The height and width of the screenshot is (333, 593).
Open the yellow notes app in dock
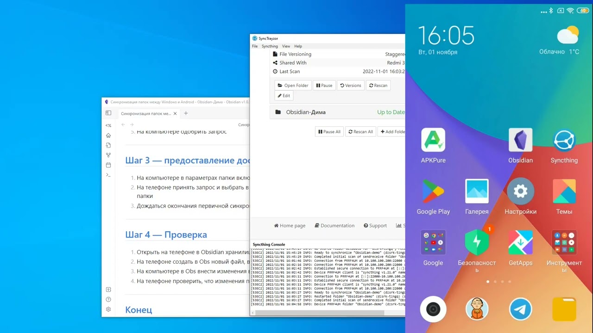(x=564, y=309)
